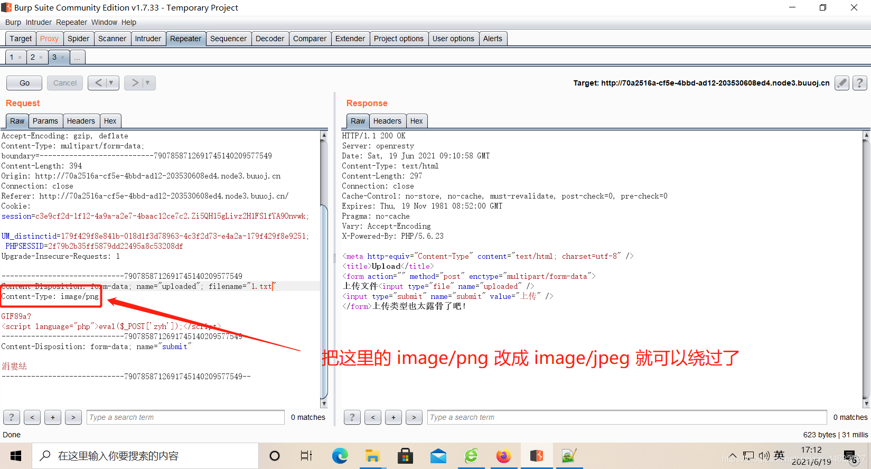
Task: Open the Spider tab
Action: pyautogui.click(x=78, y=39)
